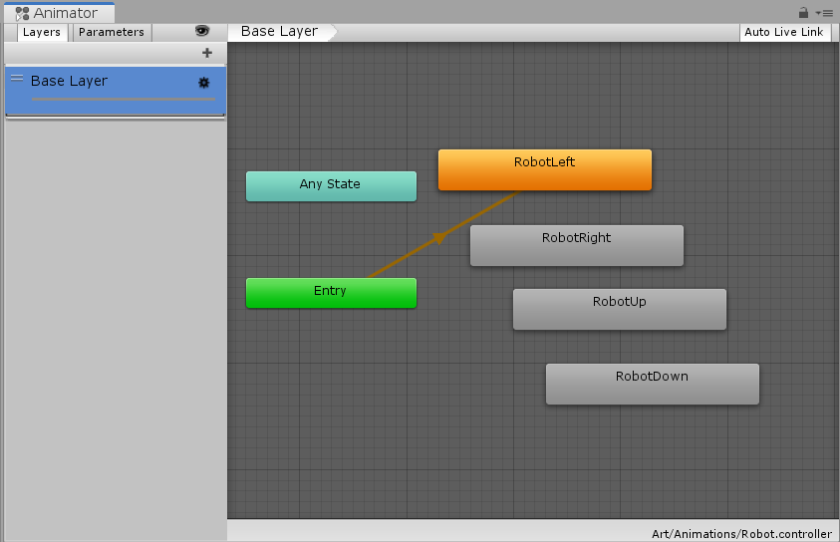
Task: Click the Base Layer weight bar
Action: [x=123, y=100]
